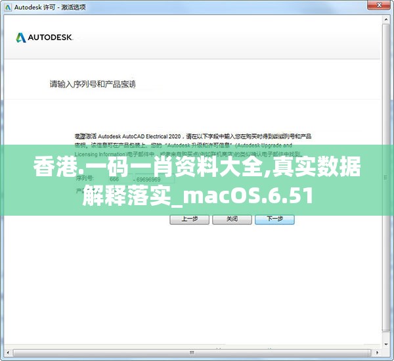Click the Autodesk logo in the header

[x=44, y=37]
